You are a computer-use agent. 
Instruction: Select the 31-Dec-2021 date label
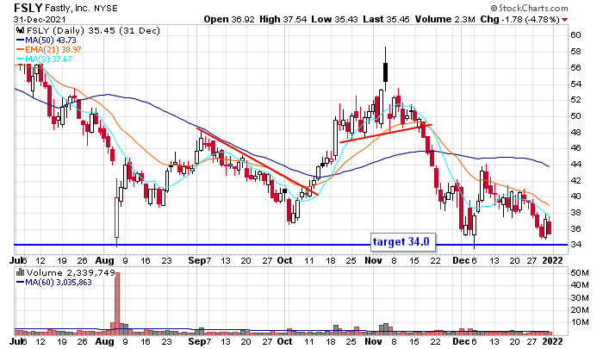[x=40, y=19]
